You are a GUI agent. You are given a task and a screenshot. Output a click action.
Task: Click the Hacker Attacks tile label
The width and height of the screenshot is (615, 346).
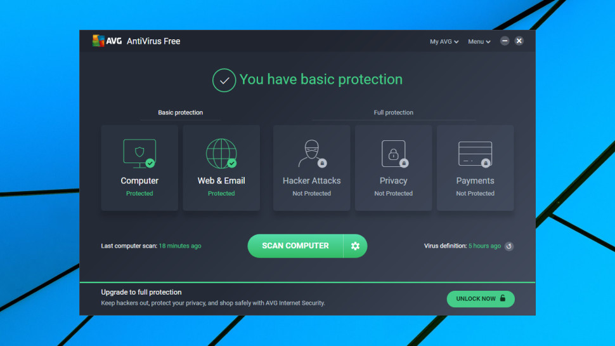point(312,181)
